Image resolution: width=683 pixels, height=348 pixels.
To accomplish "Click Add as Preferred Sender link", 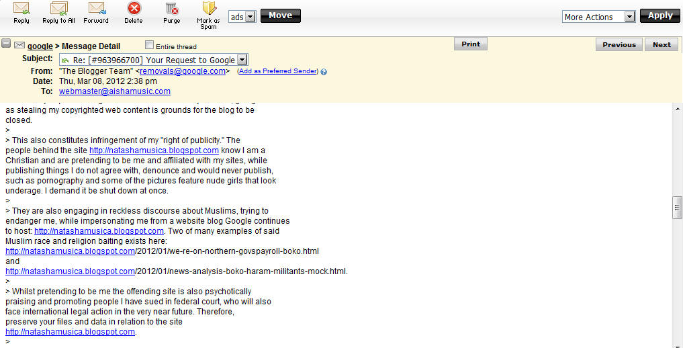I will pos(278,71).
